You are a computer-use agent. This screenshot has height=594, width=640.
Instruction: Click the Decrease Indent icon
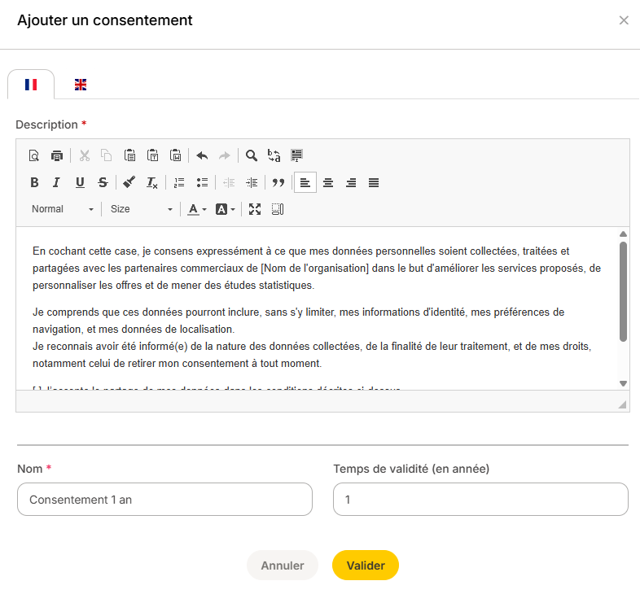coord(229,182)
